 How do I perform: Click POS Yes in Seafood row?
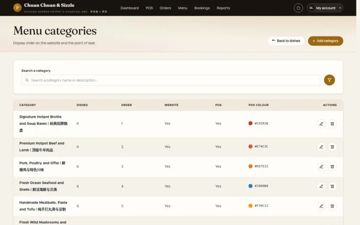click(218, 186)
